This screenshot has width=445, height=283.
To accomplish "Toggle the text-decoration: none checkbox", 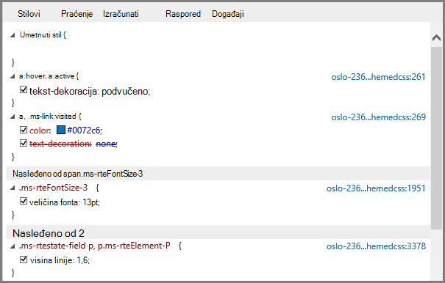I will [x=24, y=143].
